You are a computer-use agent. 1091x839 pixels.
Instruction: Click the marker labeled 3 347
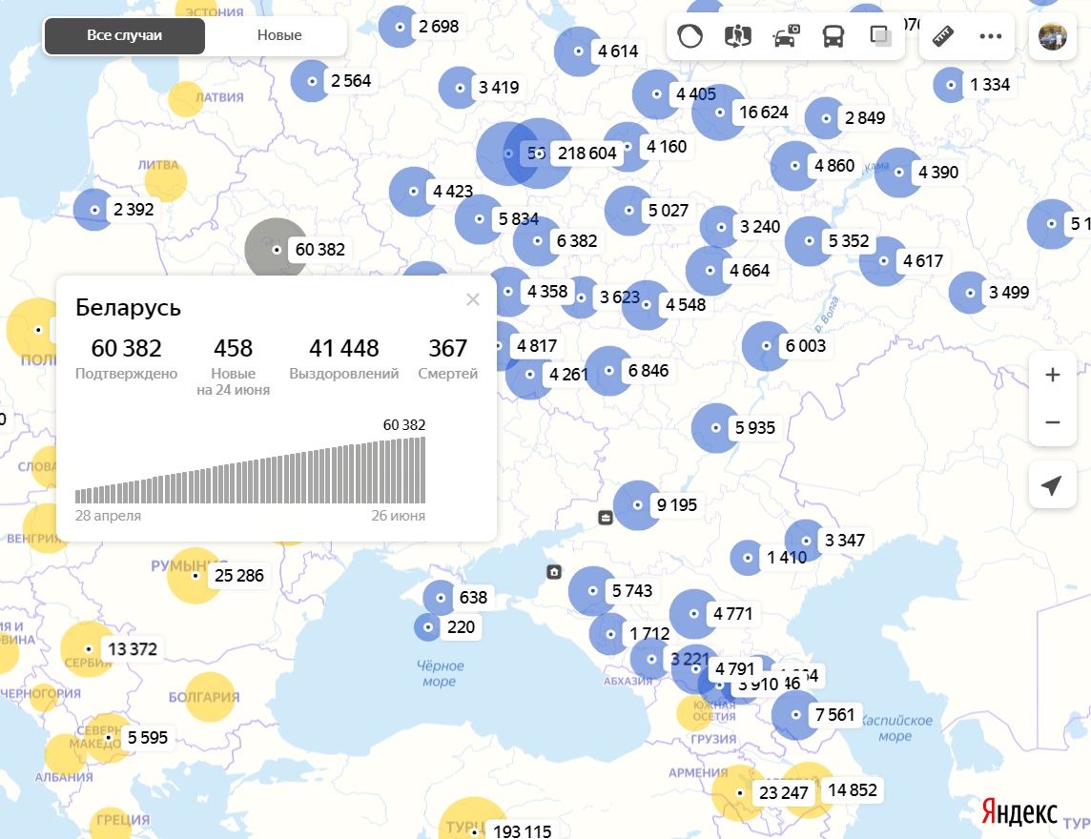pyautogui.click(x=806, y=541)
